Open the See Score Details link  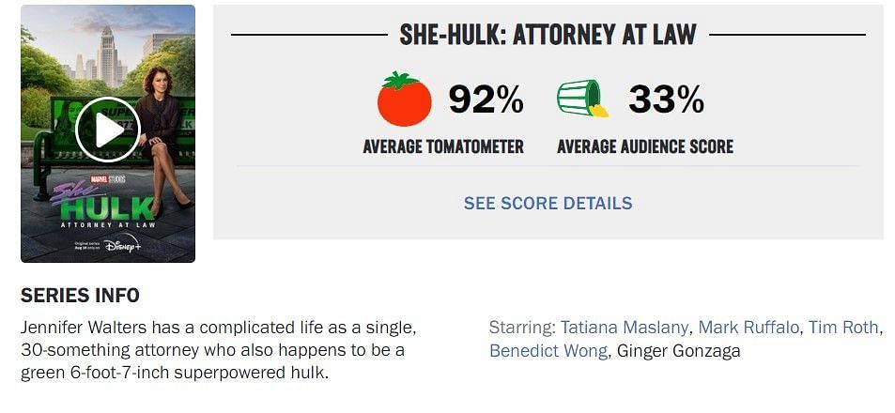coord(548,203)
